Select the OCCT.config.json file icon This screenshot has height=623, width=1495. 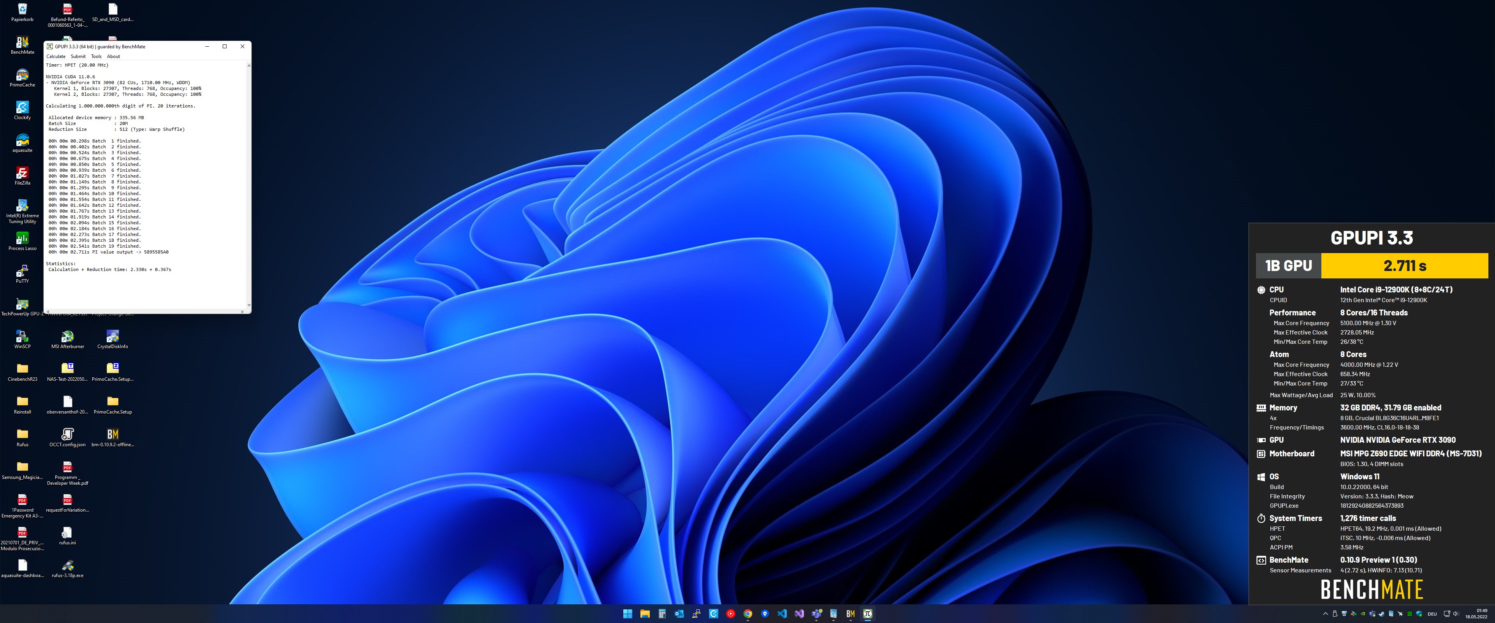coord(67,438)
